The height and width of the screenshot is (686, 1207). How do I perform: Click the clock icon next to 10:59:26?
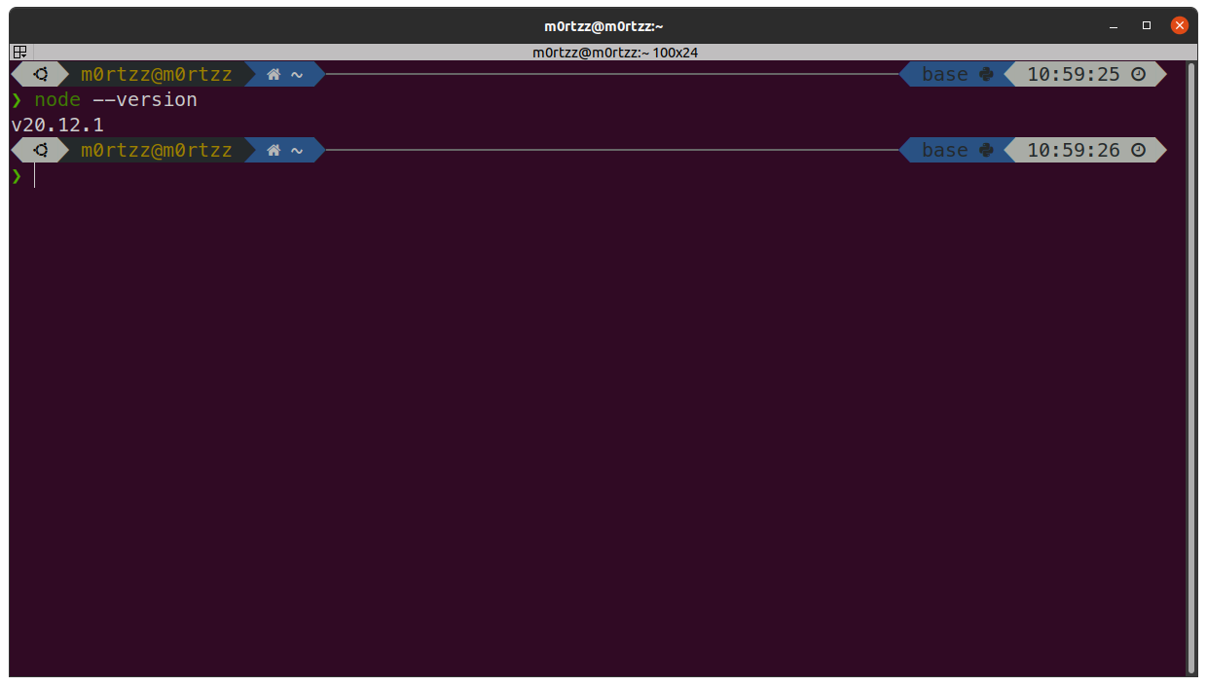pos(1139,149)
